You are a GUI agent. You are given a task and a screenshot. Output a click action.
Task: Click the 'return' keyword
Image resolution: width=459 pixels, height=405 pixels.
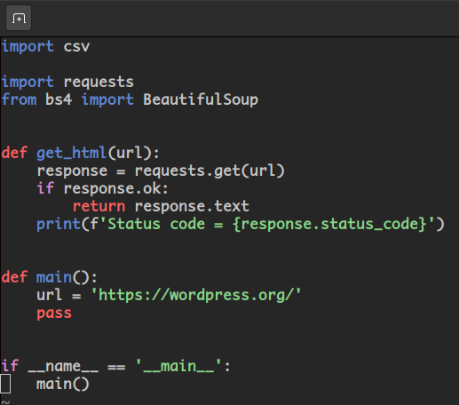click(99, 206)
